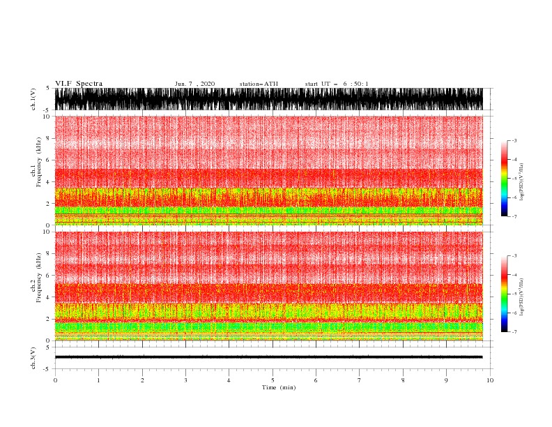Click the time axis tick label '10'
The image size is (552, 427).
490,380
